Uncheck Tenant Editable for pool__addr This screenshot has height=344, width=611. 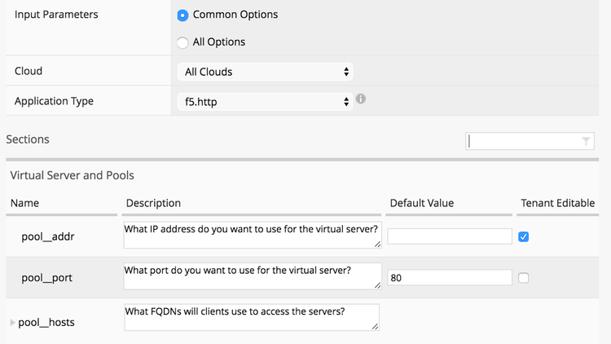pyautogui.click(x=524, y=236)
